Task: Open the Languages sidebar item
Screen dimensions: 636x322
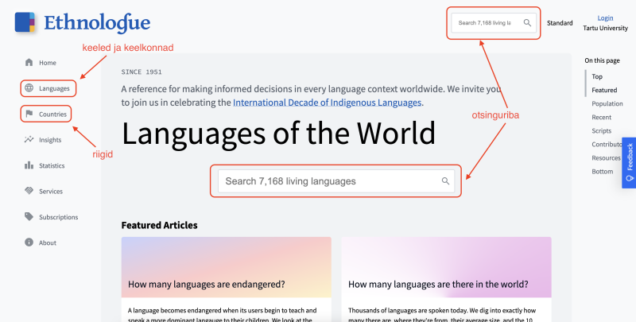Action: [x=48, y=88]
